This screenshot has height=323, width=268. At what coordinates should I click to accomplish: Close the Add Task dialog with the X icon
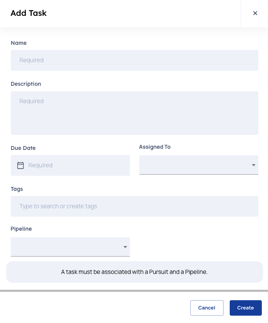click(x=255, y=13)
